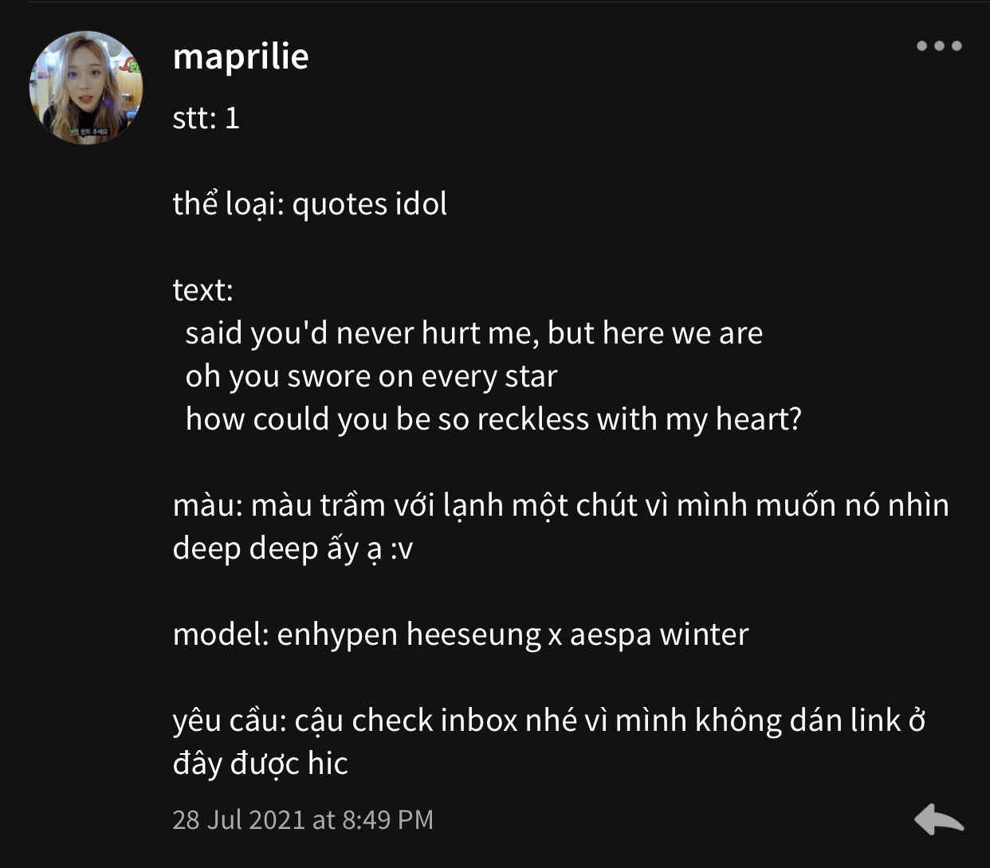Screen dimensions: 990x868
Task: Open maprilie's profile picture
Action: tap(86, 88)
